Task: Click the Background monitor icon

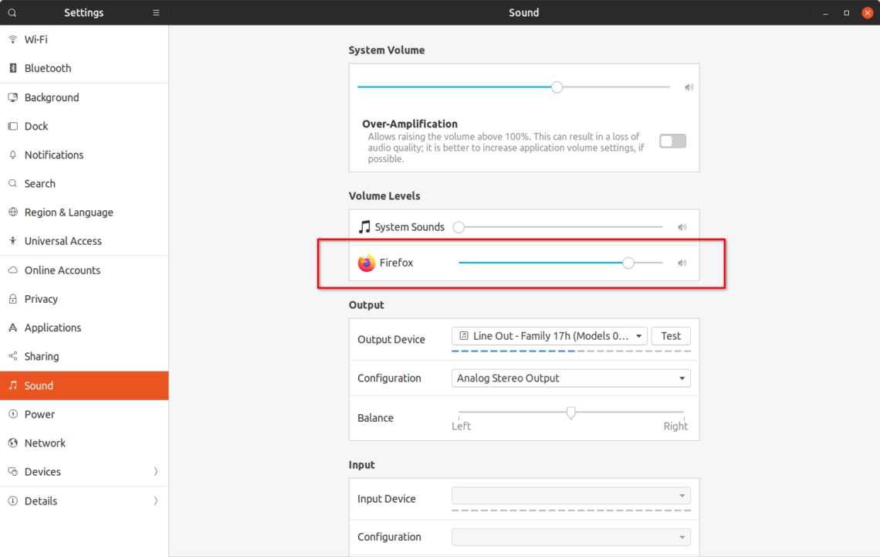Action: point(13,97)
